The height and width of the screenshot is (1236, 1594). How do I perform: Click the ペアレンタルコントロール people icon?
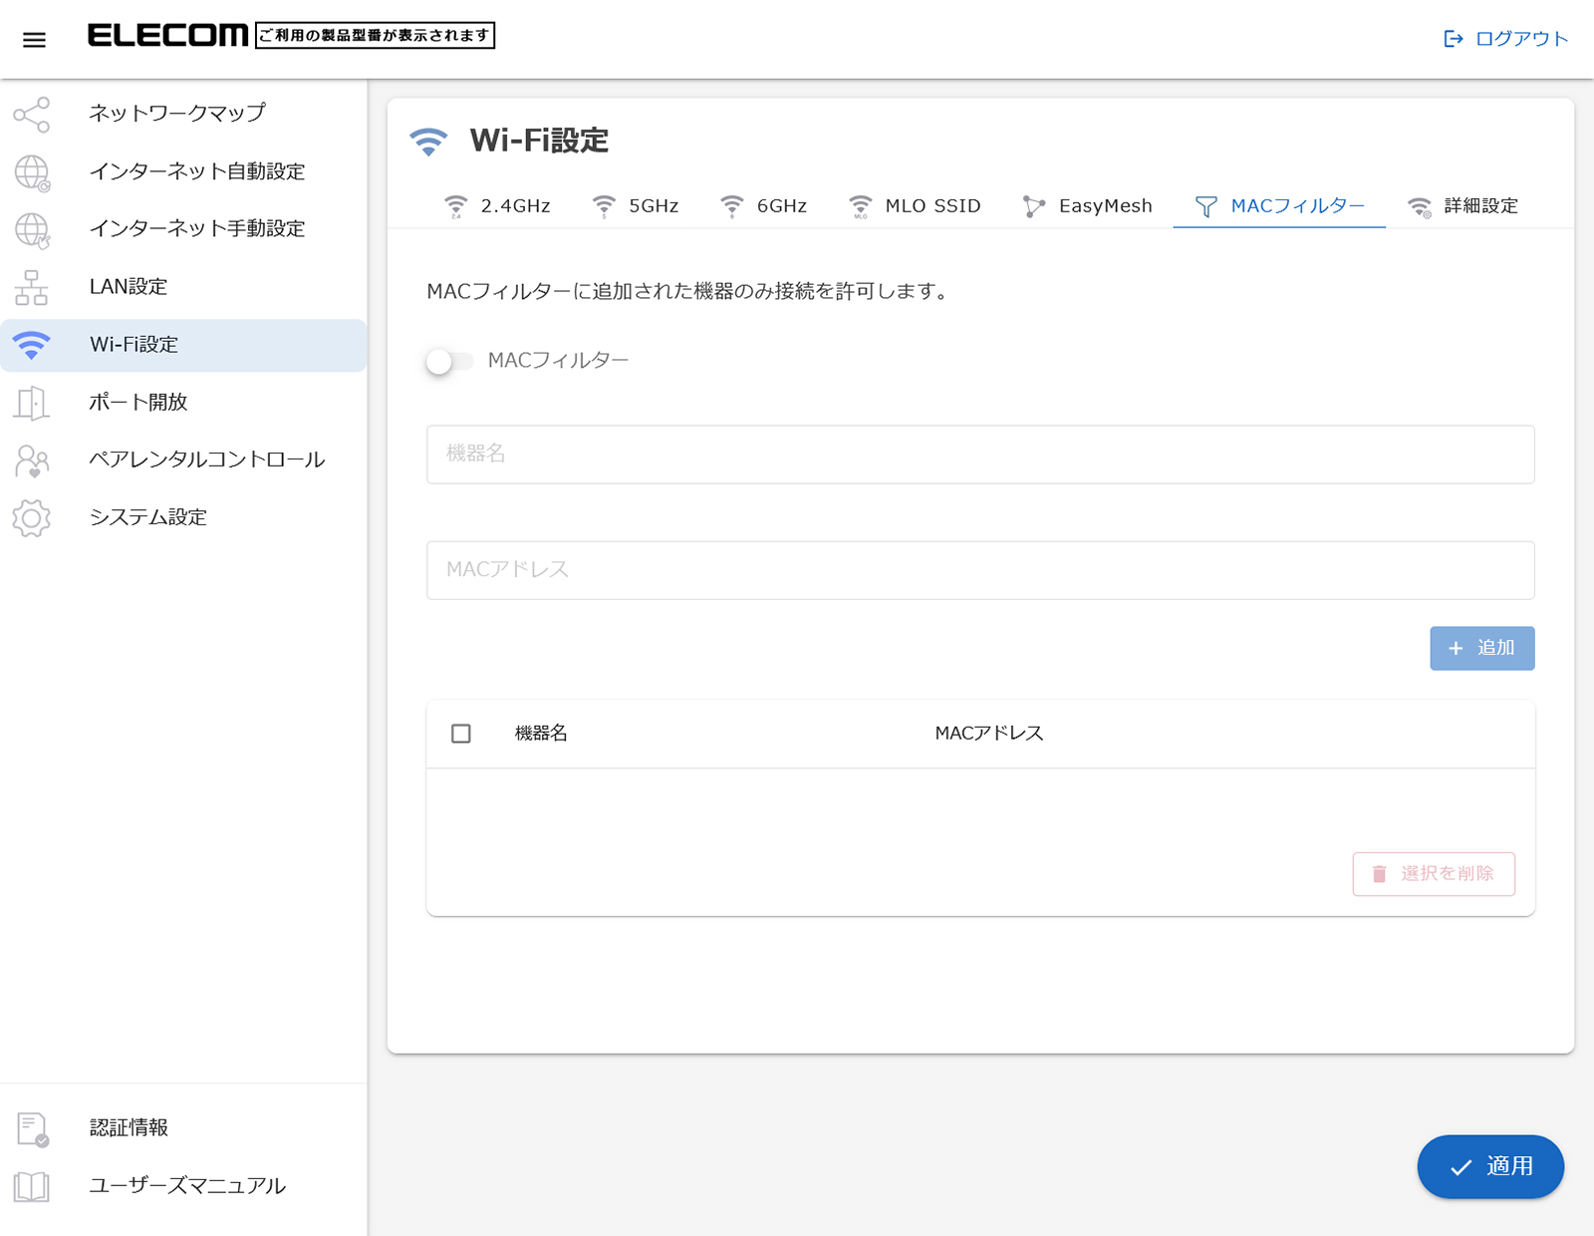[x=32, y=461]
